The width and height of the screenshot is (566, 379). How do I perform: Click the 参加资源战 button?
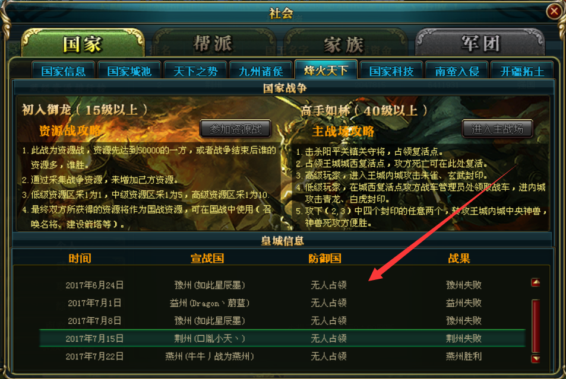click(235, 129)
